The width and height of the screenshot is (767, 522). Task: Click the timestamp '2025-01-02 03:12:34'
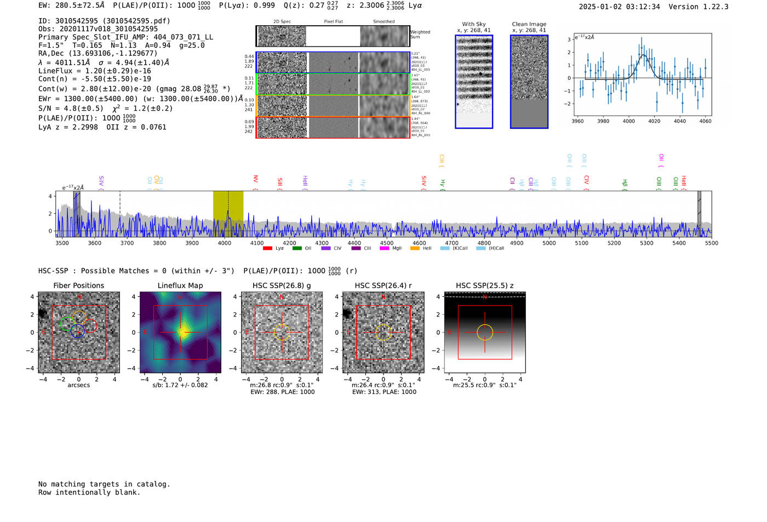tap(620, 7)
